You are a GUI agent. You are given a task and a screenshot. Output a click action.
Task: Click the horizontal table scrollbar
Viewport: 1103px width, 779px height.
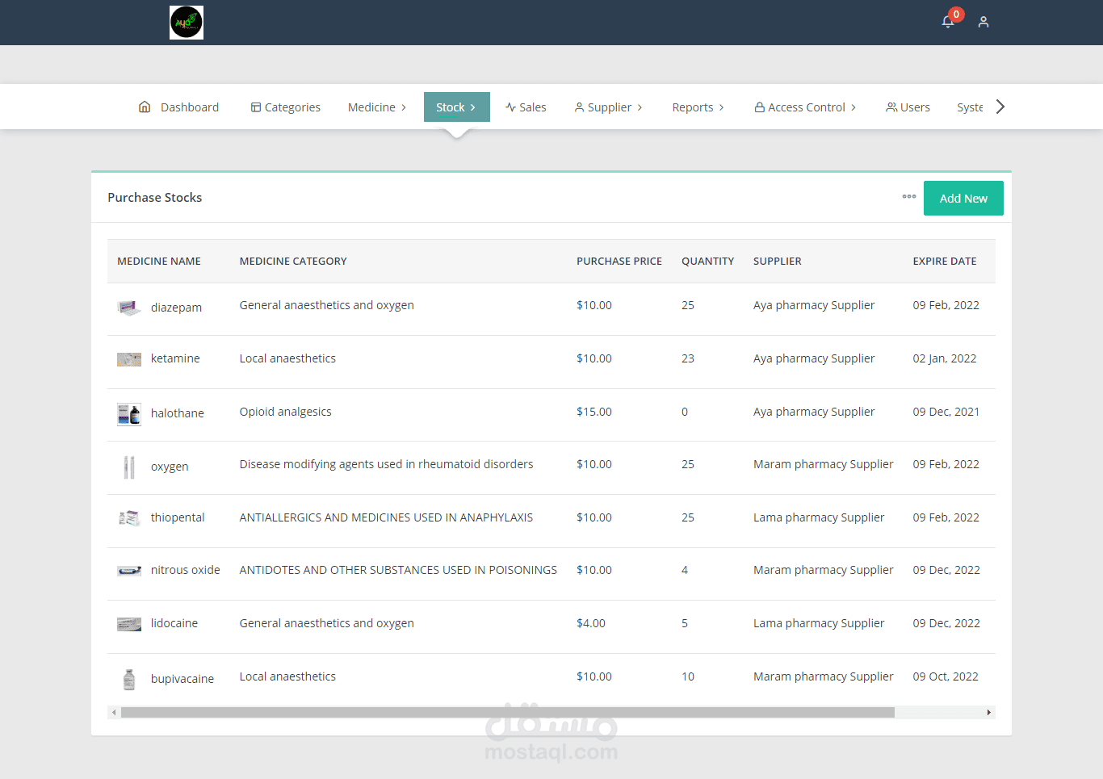coord(507,713)
